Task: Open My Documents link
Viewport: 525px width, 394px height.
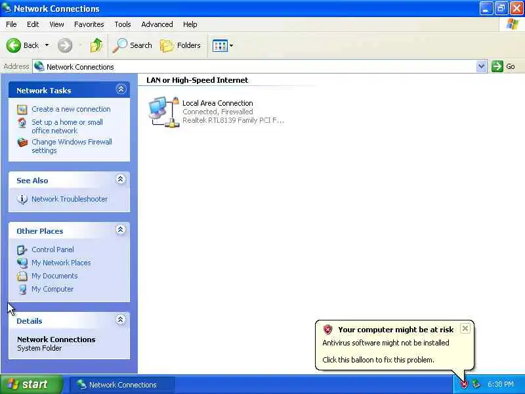Action: click(x=54, y=276)
